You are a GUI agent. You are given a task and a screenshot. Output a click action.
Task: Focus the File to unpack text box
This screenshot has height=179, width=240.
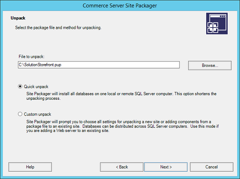tap(99, 65)
